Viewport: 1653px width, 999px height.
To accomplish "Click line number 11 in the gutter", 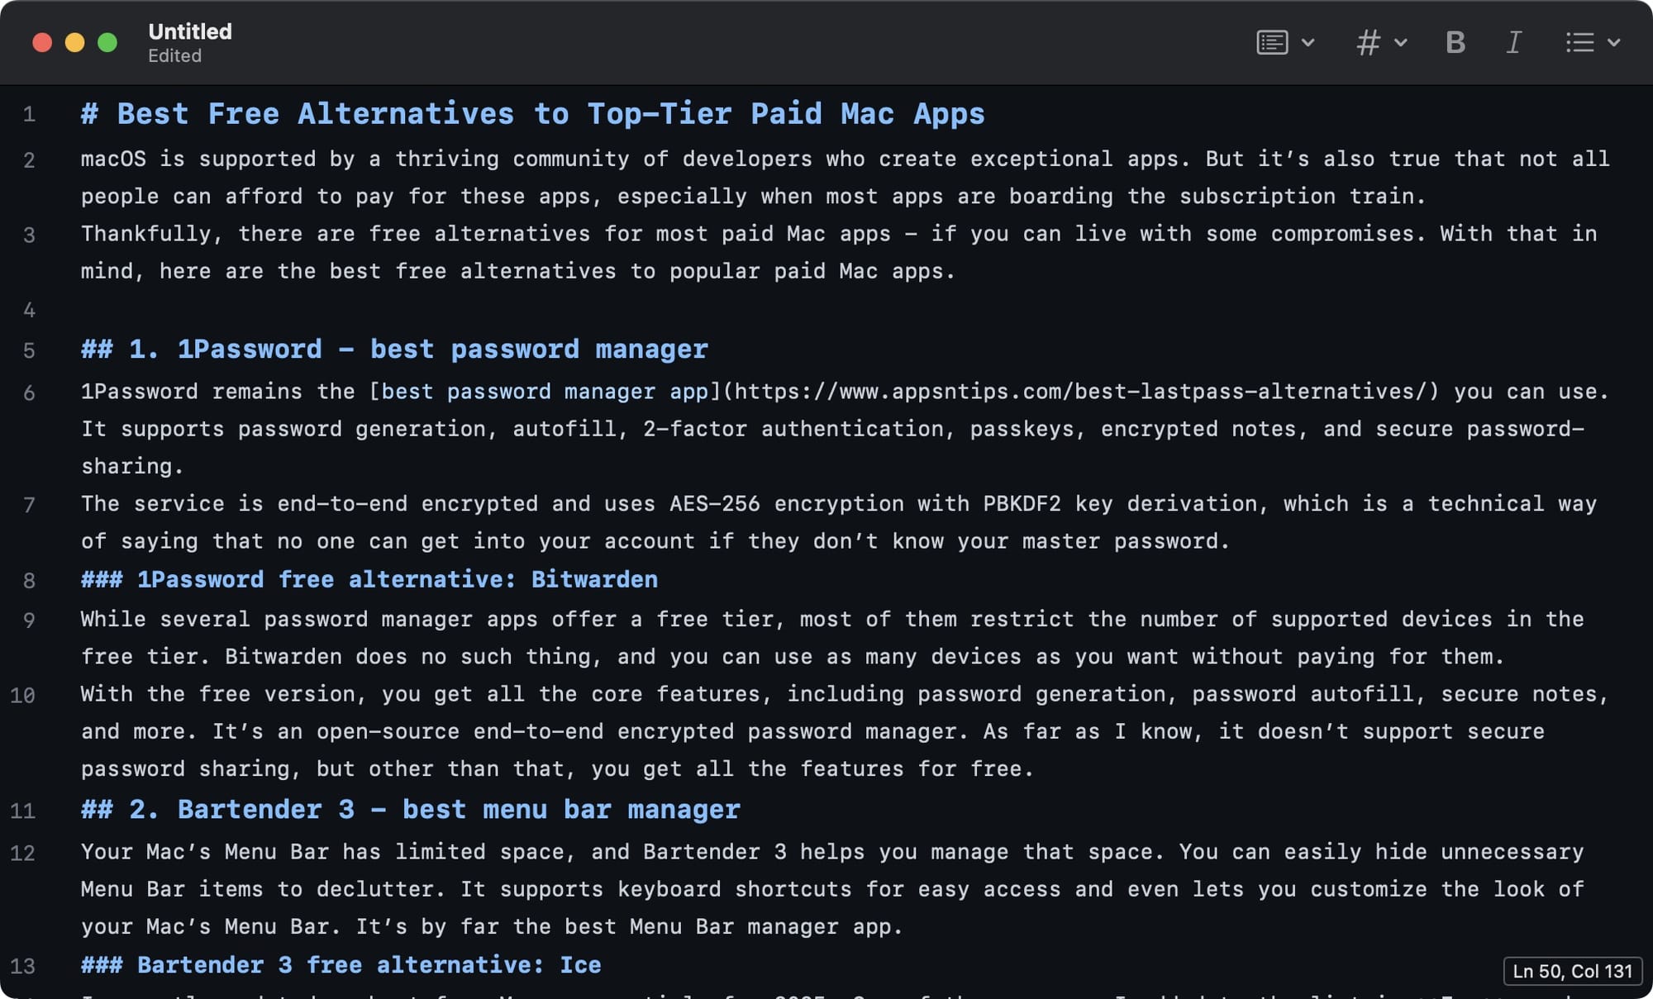I will coord(23,811).
